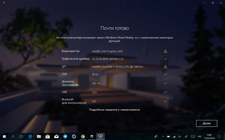The height and width of the screenshot is (140, 225).
Task: Expand hidden system tray icons chevron
Action: tap(163, 136)
